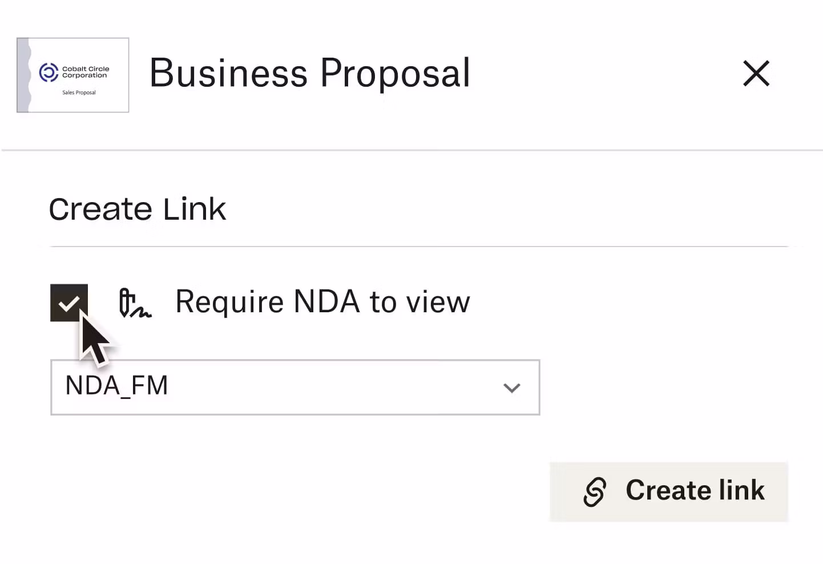Image resolution: width=823 pixels, height=564 pixels.
Task: Open the Business Proposal document thumbnail
Action: click(x=73, y=75)
